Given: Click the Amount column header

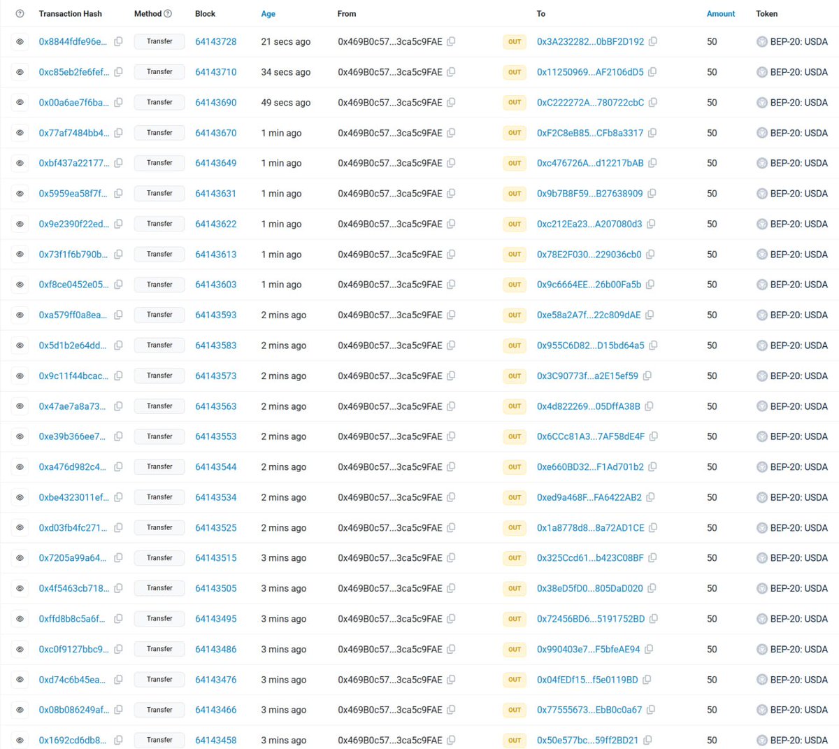Looking at the screenshot, I should 721,14.
